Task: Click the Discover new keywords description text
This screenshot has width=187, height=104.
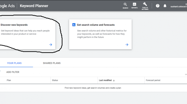Action: [25, 32]
